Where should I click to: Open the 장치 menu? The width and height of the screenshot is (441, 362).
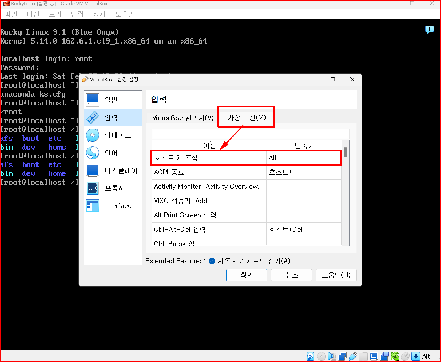(x=99, y=14)
